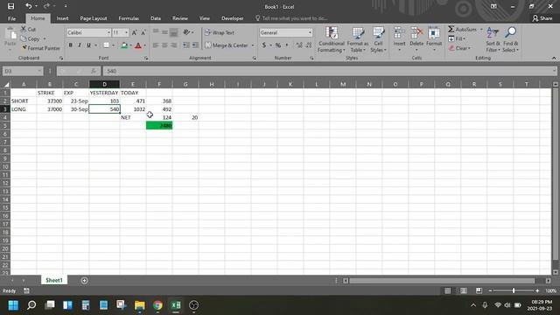Click AutoSum
The image size is (560, 315).
463,29
